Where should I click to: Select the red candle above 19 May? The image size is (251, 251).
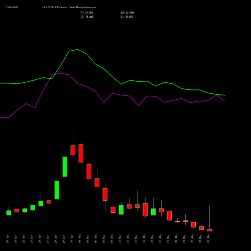pyautogui.click(x=169, y=215)
